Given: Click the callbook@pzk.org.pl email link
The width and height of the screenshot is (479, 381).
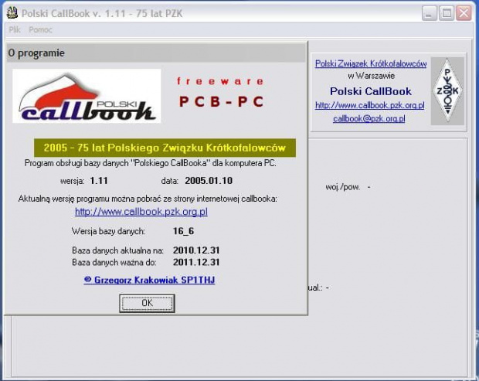Looking at the screenshot, I should pyautogui.click(x=369, y=119).
